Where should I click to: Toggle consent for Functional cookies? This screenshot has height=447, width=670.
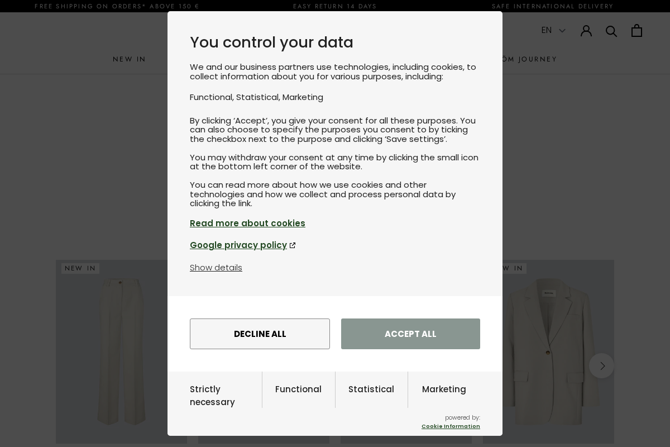click(x=298, y=389)
